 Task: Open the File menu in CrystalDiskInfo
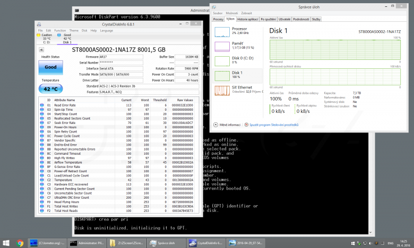point(40,31)
